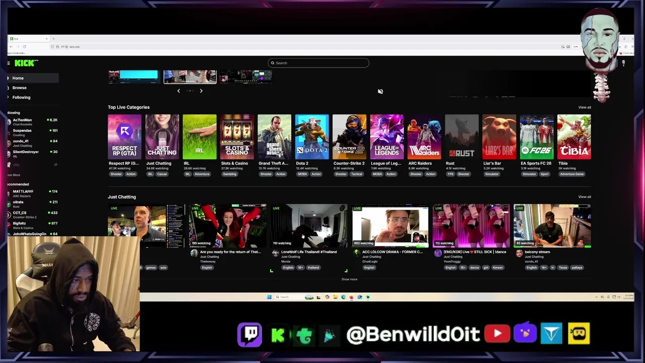Open followed channel Suspendas
This screenshot has height=363, width=645.
(33, 132)
